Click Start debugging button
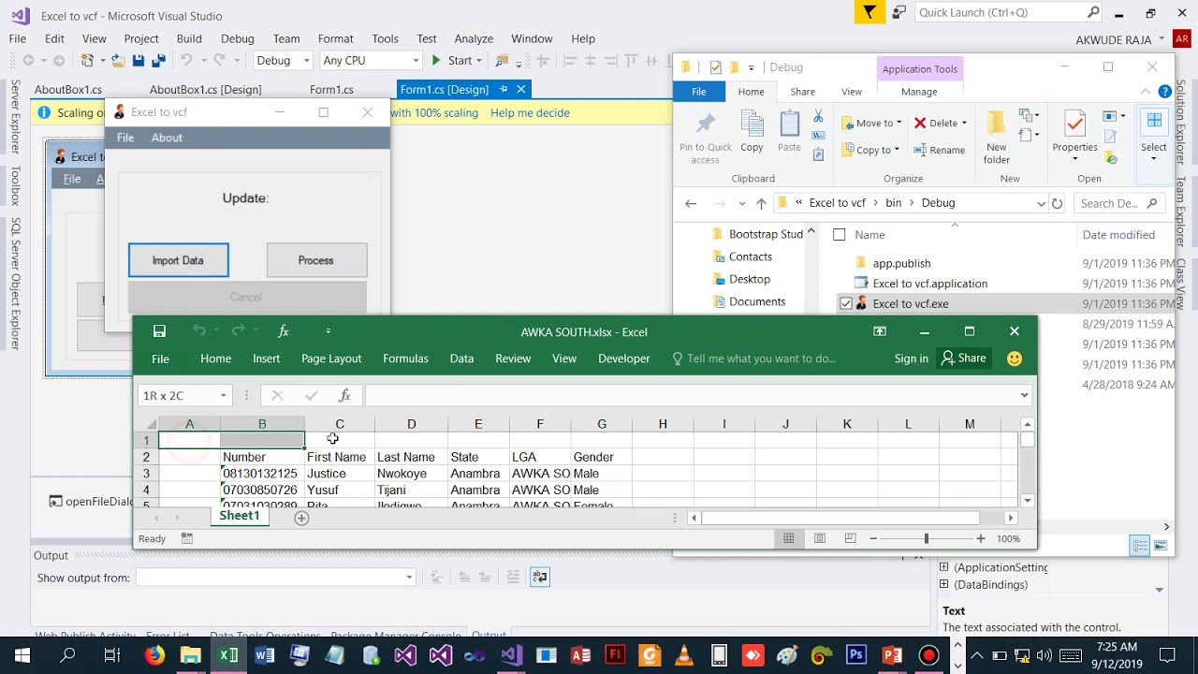The image size is (1198, 674). (452, 61)
